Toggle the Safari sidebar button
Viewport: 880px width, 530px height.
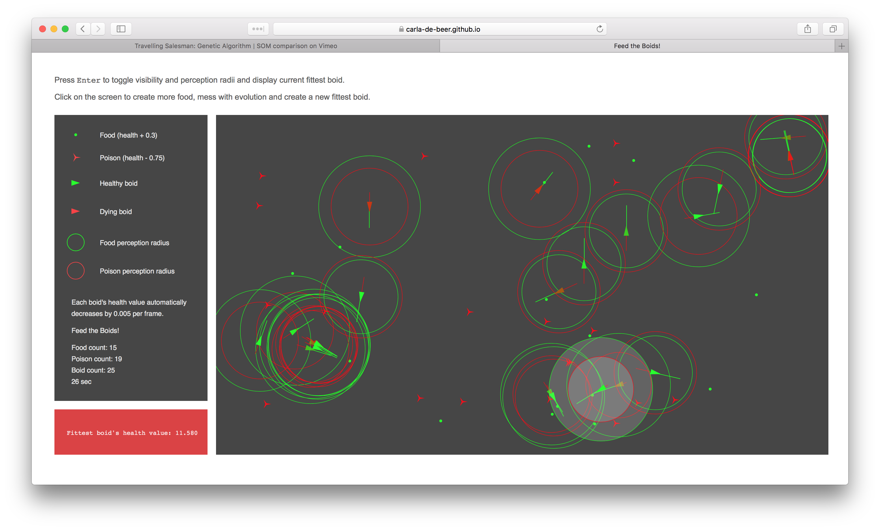(x=121, y=29)
